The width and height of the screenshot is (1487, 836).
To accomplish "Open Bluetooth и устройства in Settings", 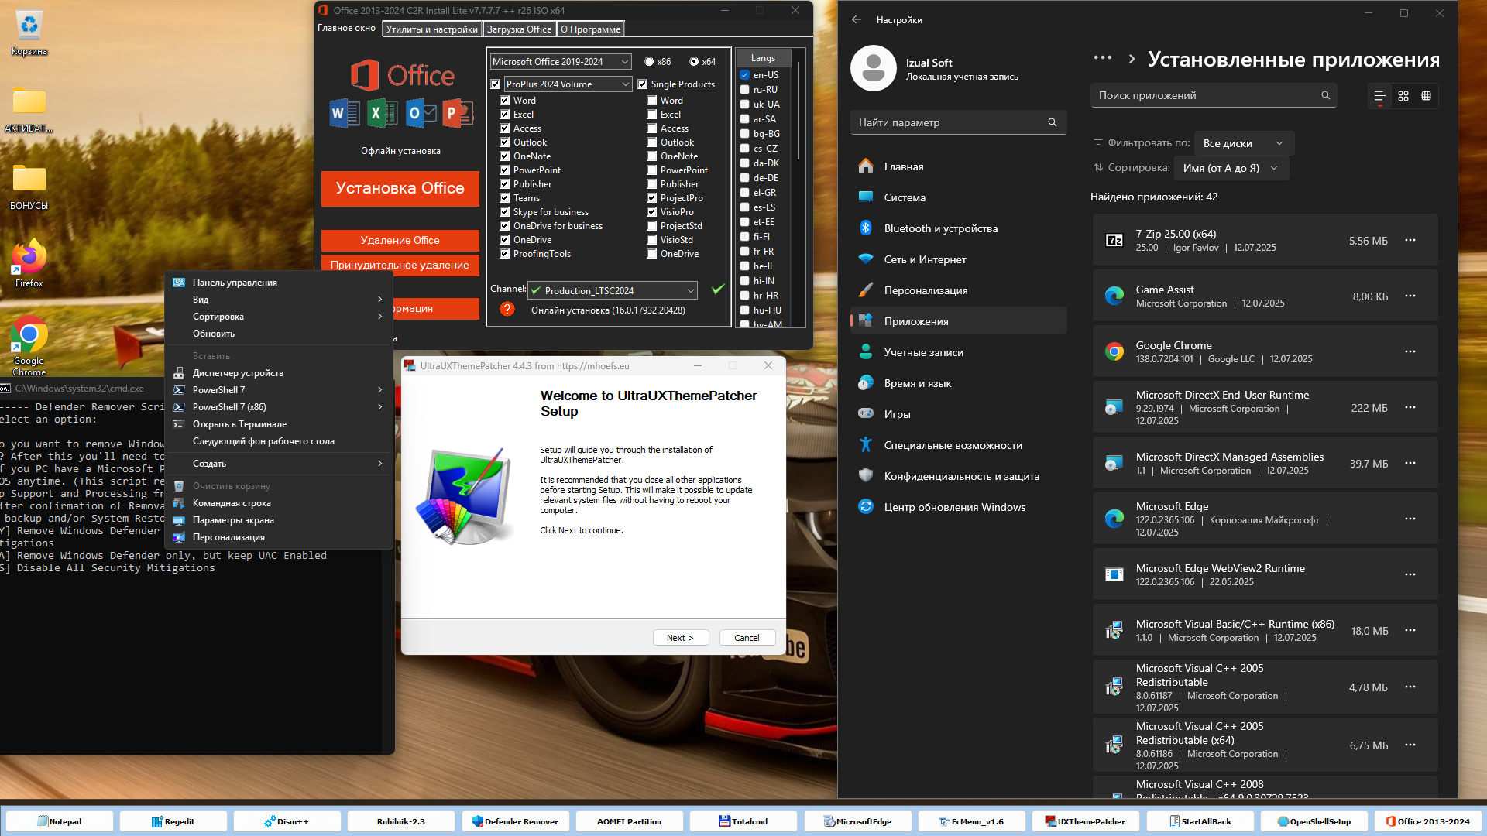I will tap(958, 228).
